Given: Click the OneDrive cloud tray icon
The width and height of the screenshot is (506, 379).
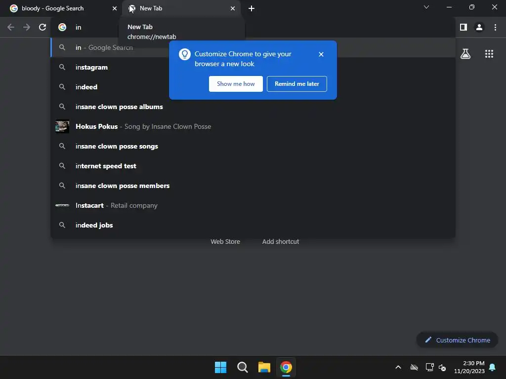Looking at the screenshot, I should click(414, 367).
